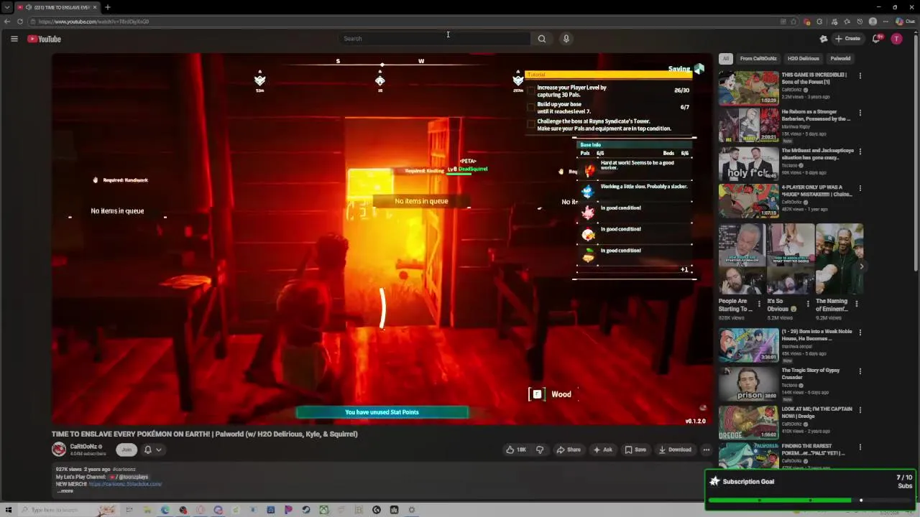Expand description with ...more
This screenshot has width=920, height=517.
tap(65, 491)
